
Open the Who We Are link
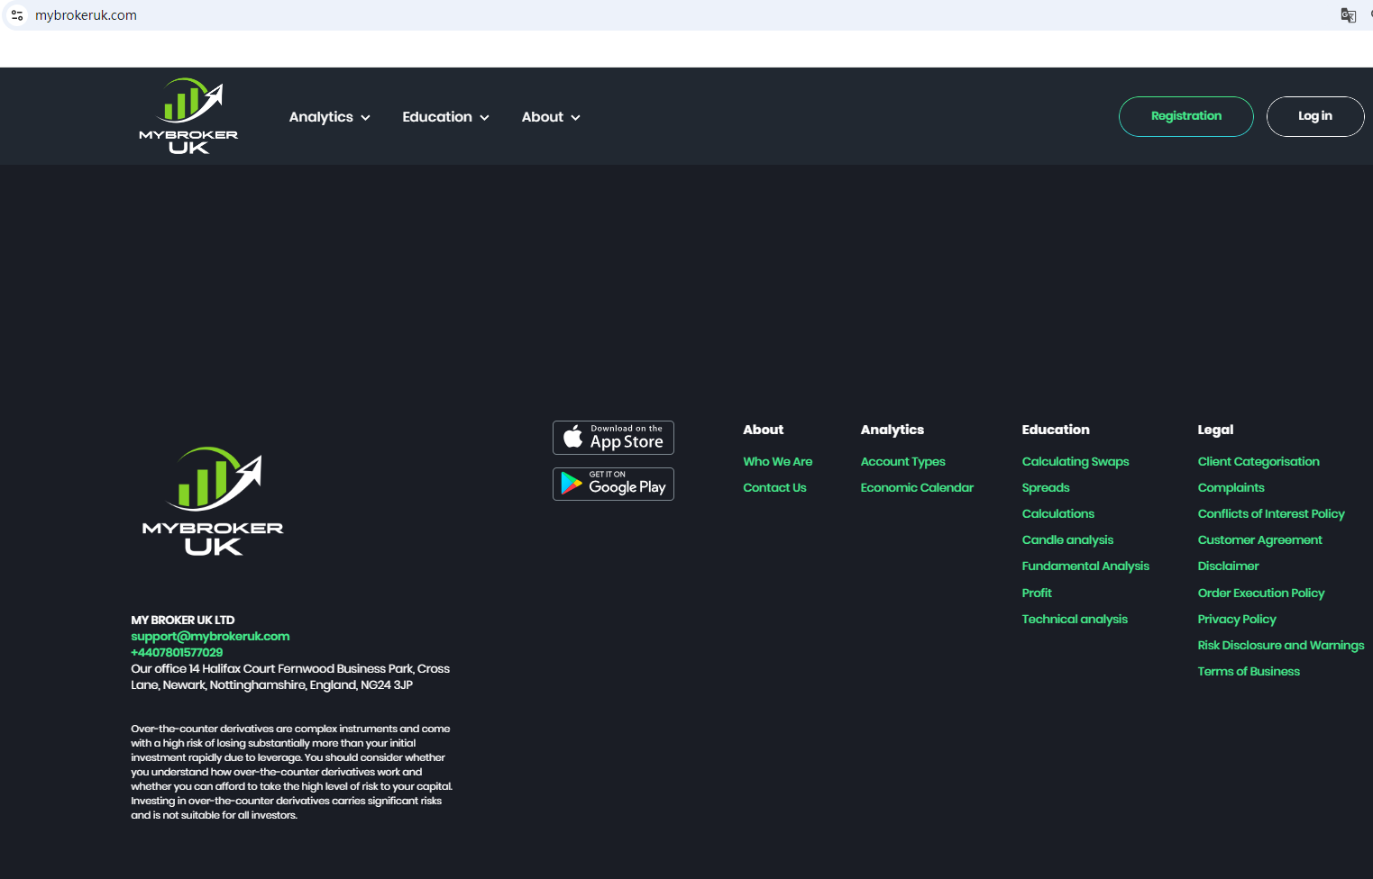pos(777,461)
